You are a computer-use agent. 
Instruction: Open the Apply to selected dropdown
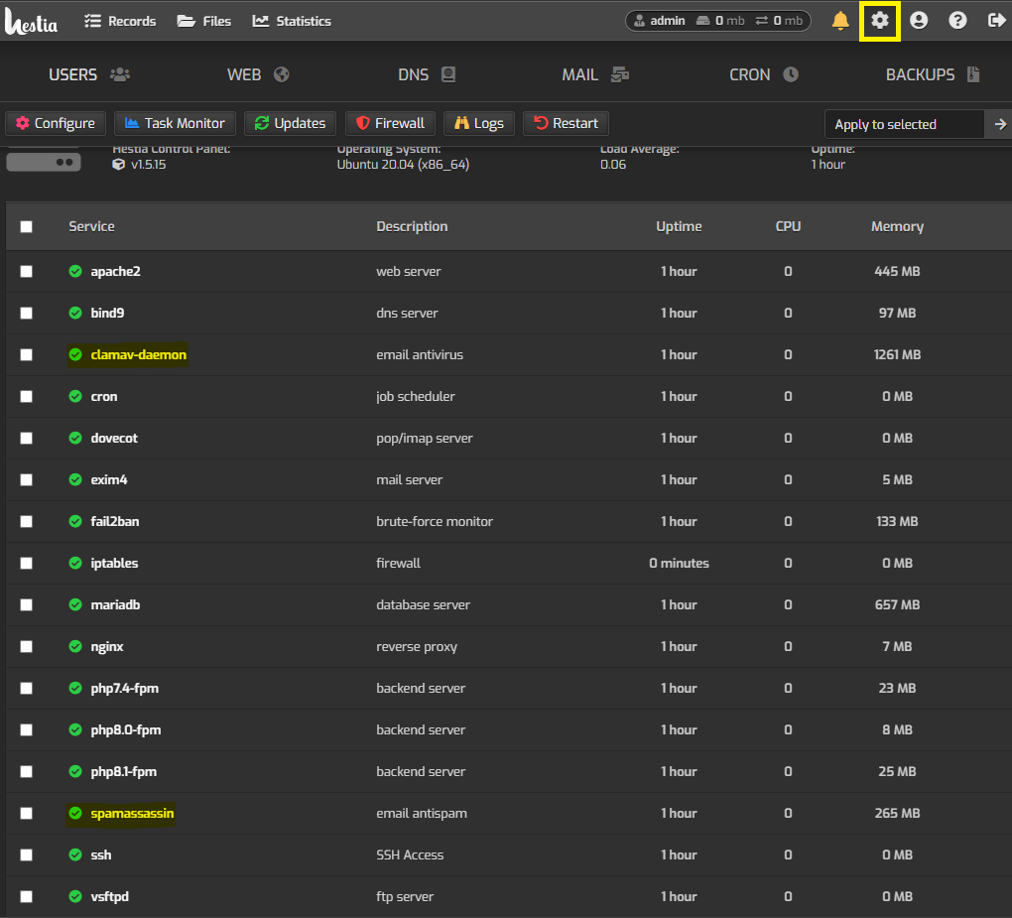click(905, 124)
